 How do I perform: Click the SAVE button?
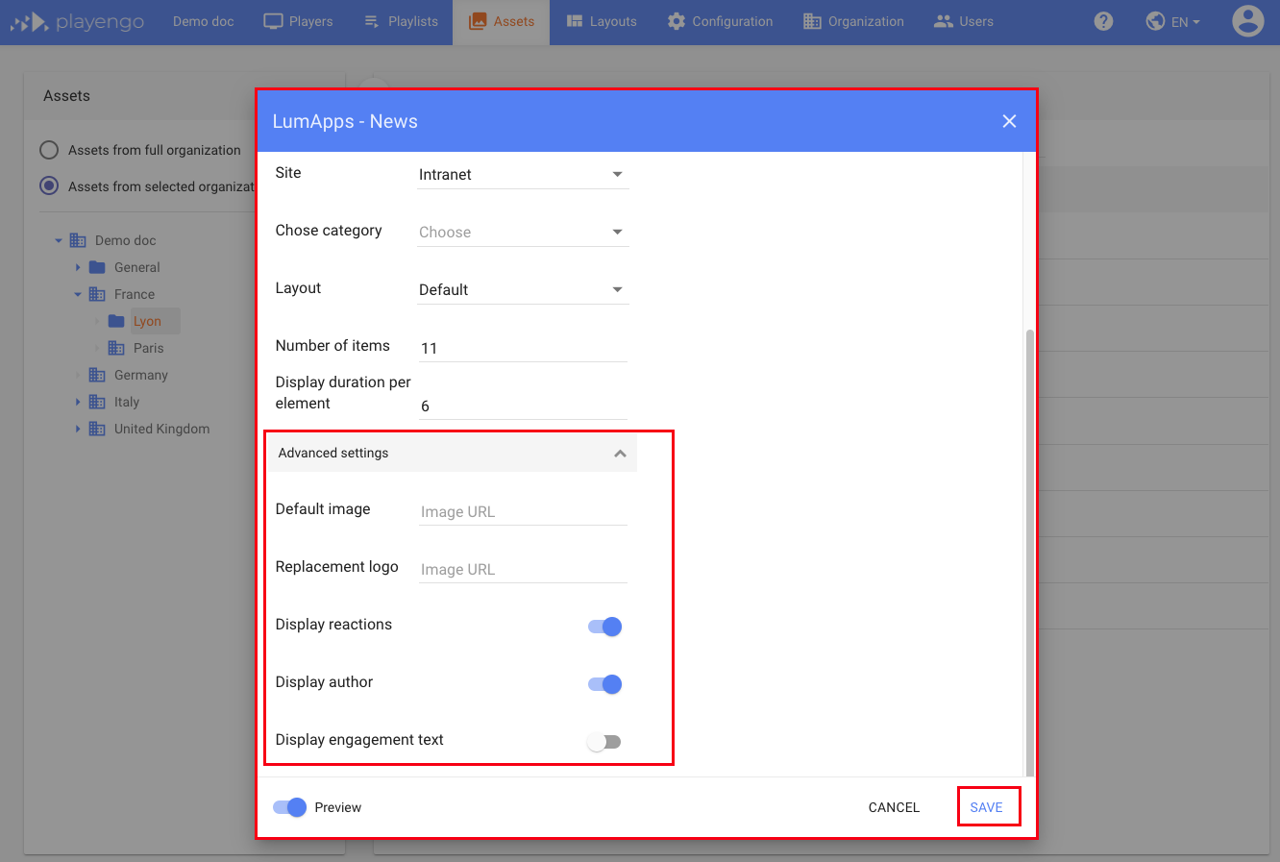click(x=987, y=807)
